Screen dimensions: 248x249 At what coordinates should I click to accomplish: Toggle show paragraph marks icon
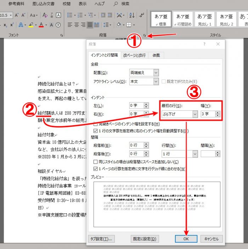141,15
